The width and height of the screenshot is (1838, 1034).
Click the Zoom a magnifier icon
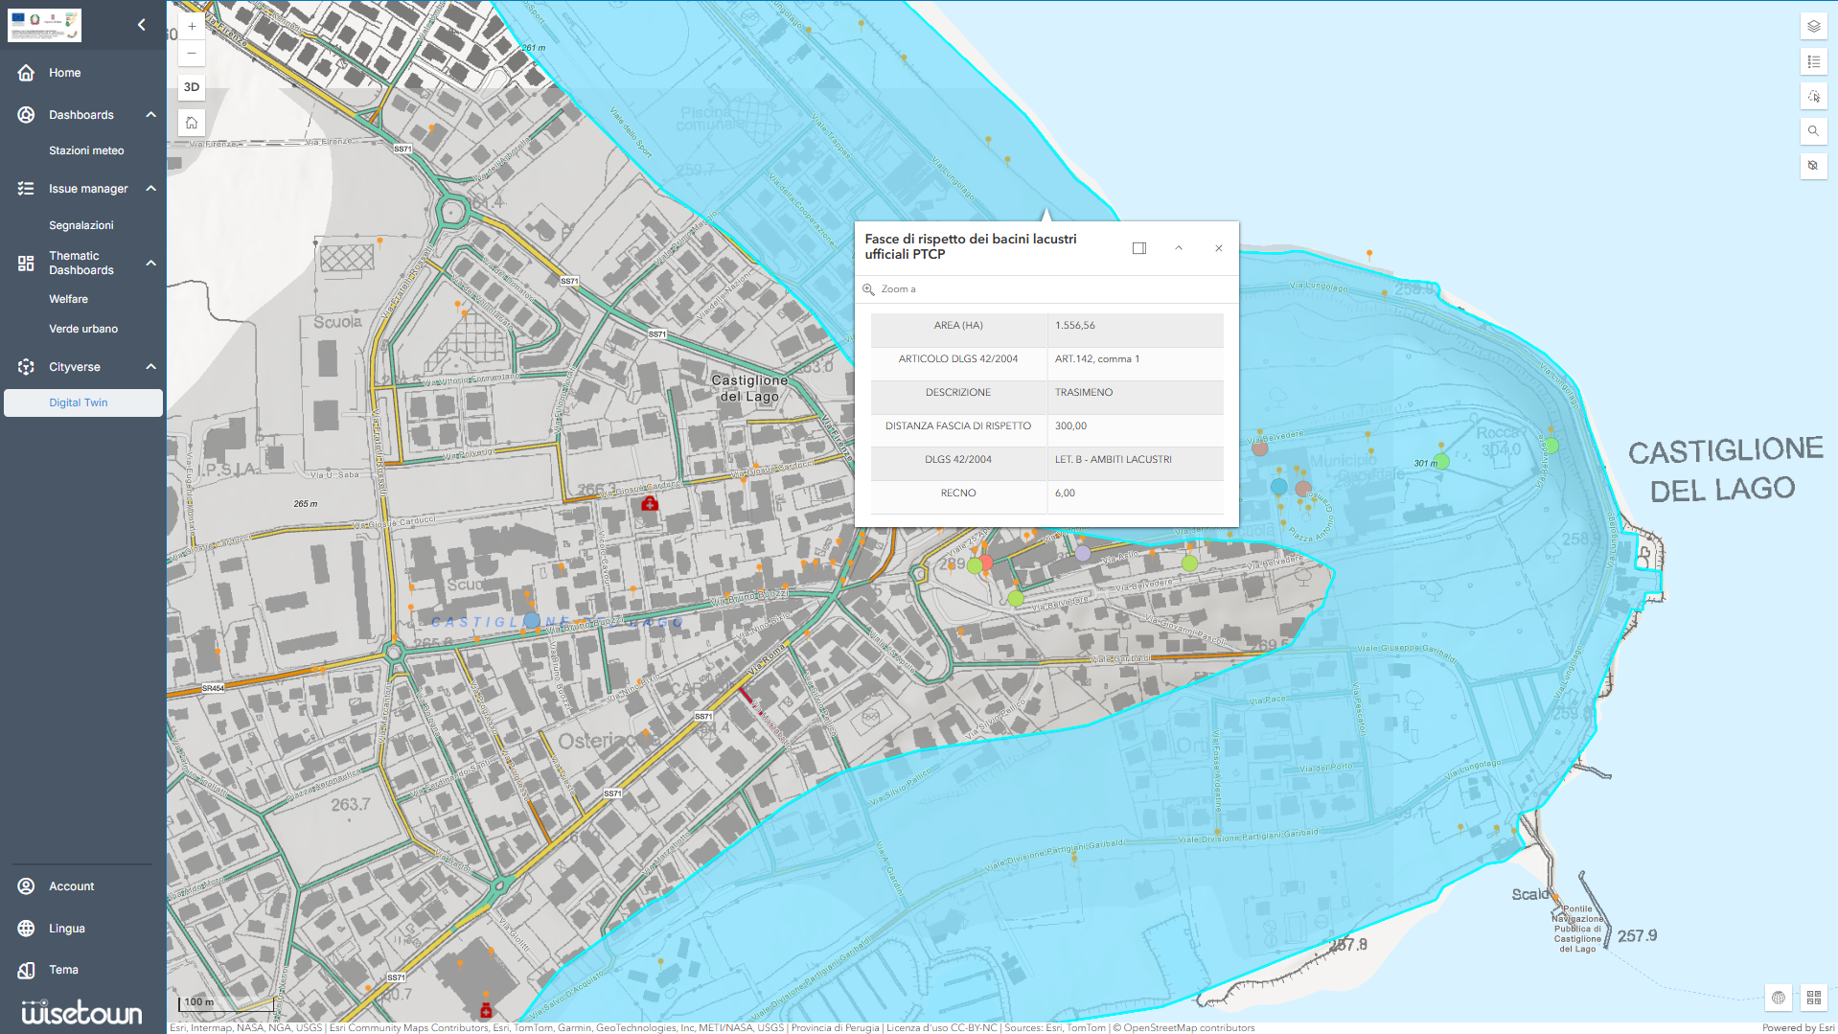[x=868, y=289]
